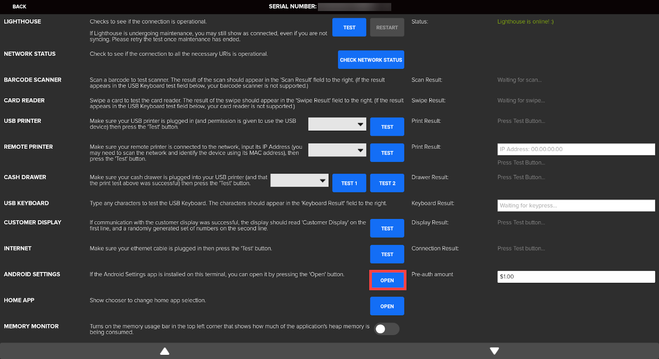Open the Remote Printer dropdown
659x359 pixels.
point(337,150)
